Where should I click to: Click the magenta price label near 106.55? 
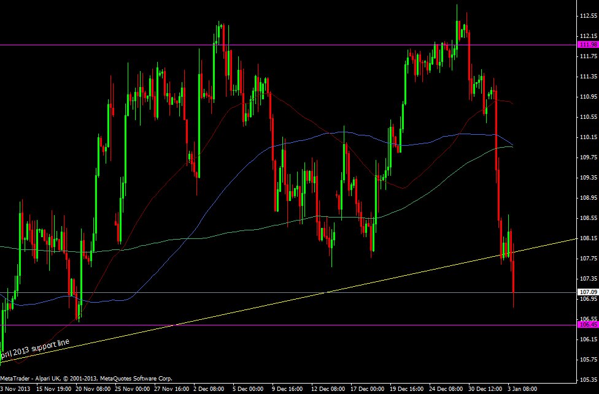click(587, 325)
